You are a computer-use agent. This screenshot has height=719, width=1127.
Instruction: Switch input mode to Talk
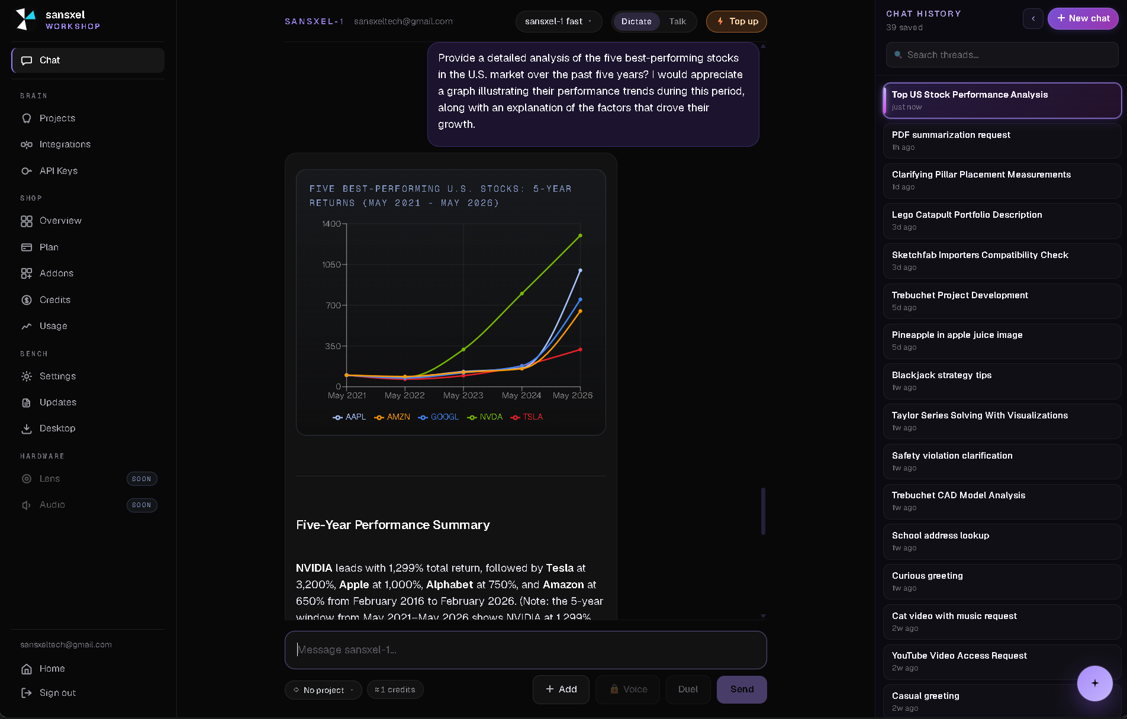[678, 21]
